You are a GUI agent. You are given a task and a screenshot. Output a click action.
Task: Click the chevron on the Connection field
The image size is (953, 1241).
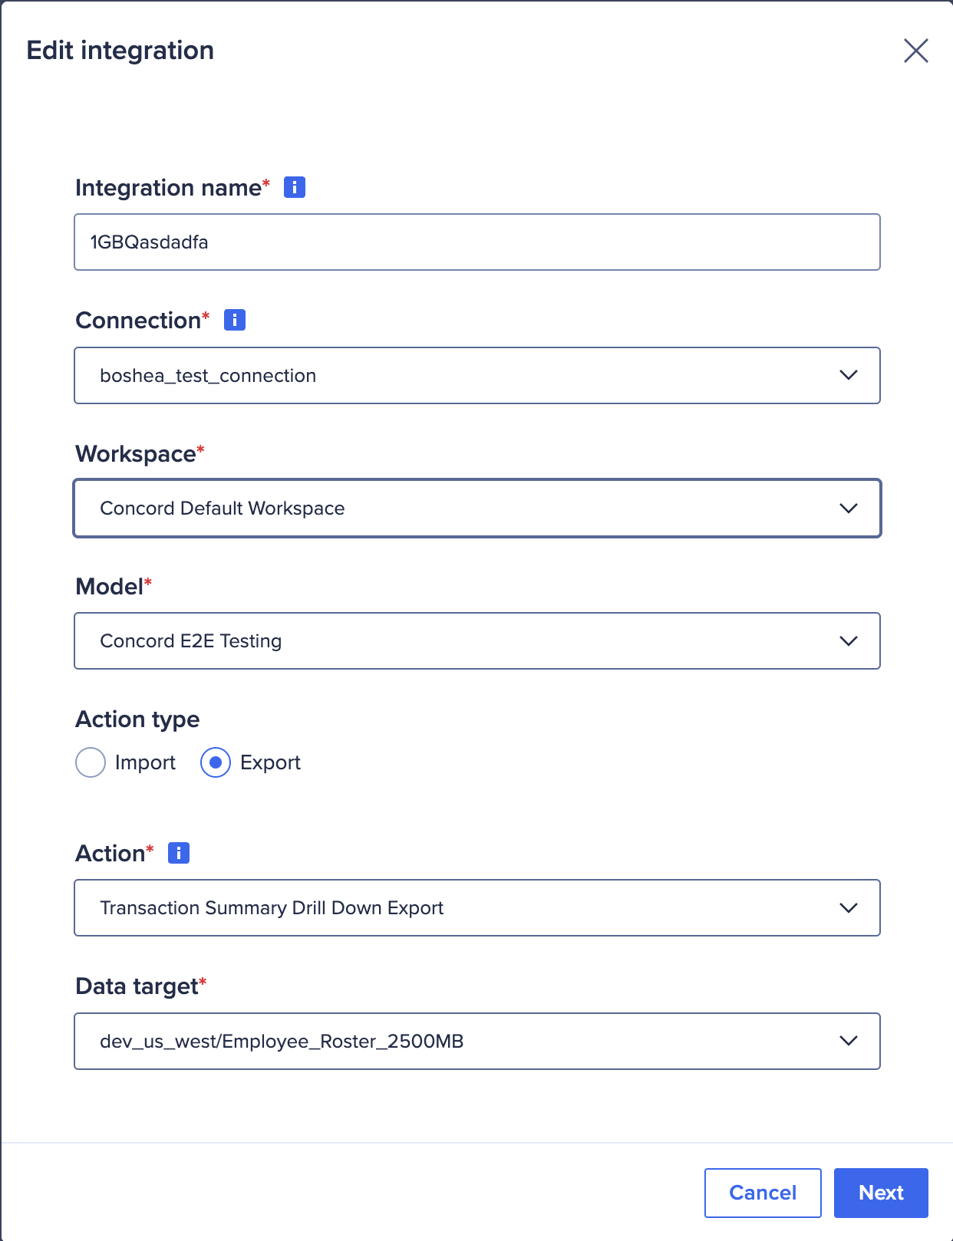(x=848, y=375)
